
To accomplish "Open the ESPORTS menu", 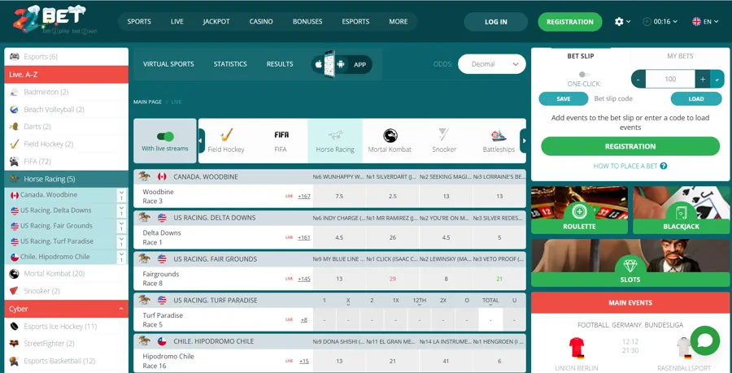I will tap(355, 21).
